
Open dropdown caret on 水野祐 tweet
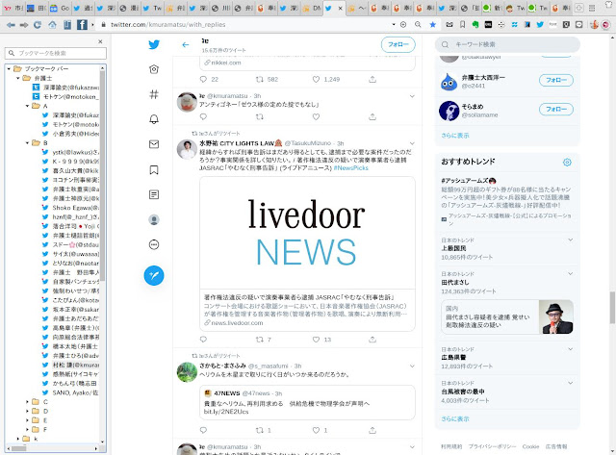pyautogui.click(x=412, y=143)
